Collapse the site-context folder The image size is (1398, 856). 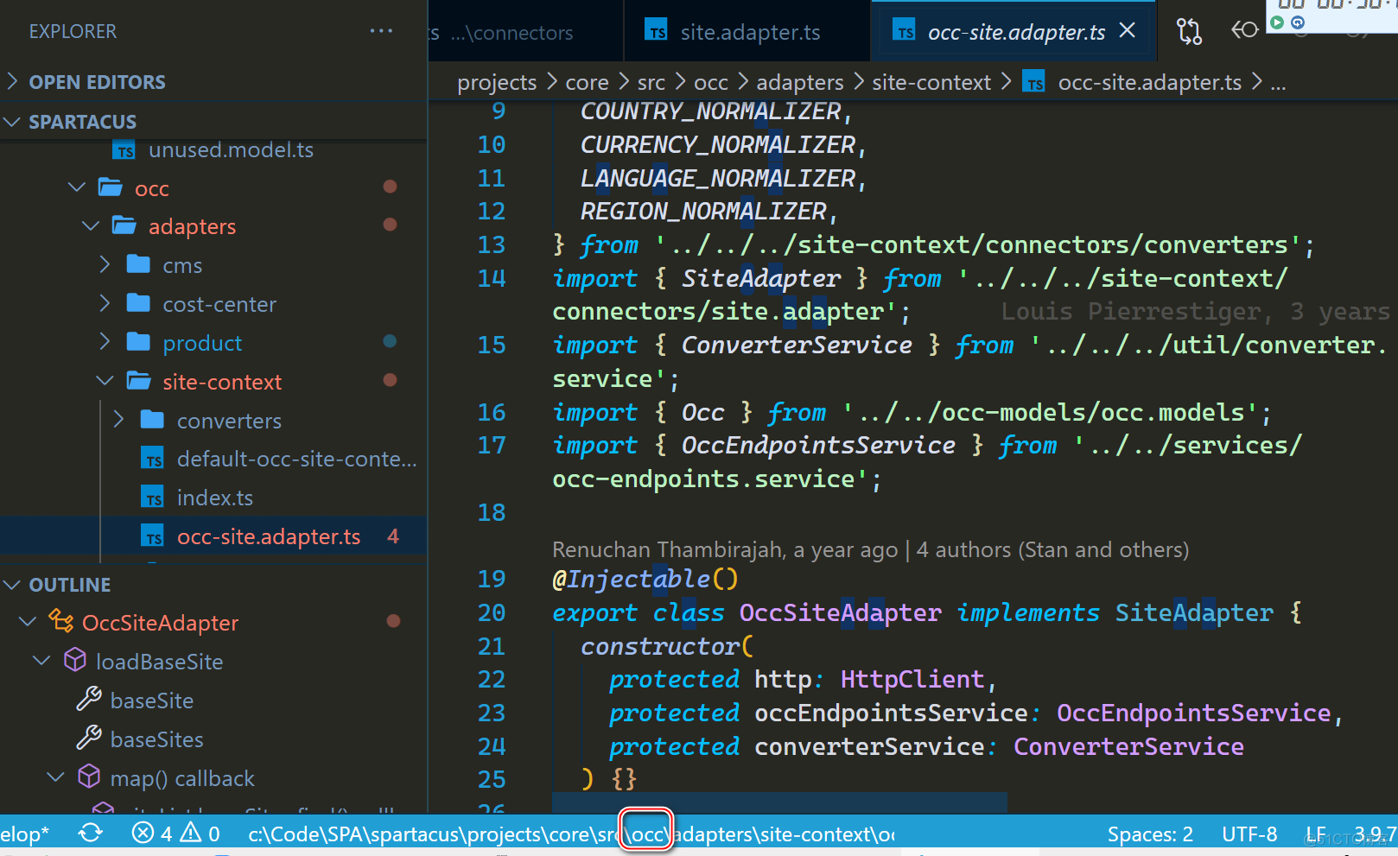pyautogui.click(x=105, y=381)
